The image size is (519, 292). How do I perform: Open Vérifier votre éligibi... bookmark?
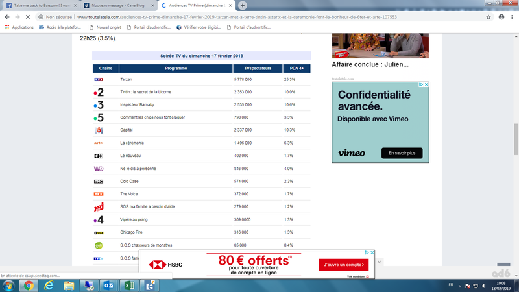point(199,27)
